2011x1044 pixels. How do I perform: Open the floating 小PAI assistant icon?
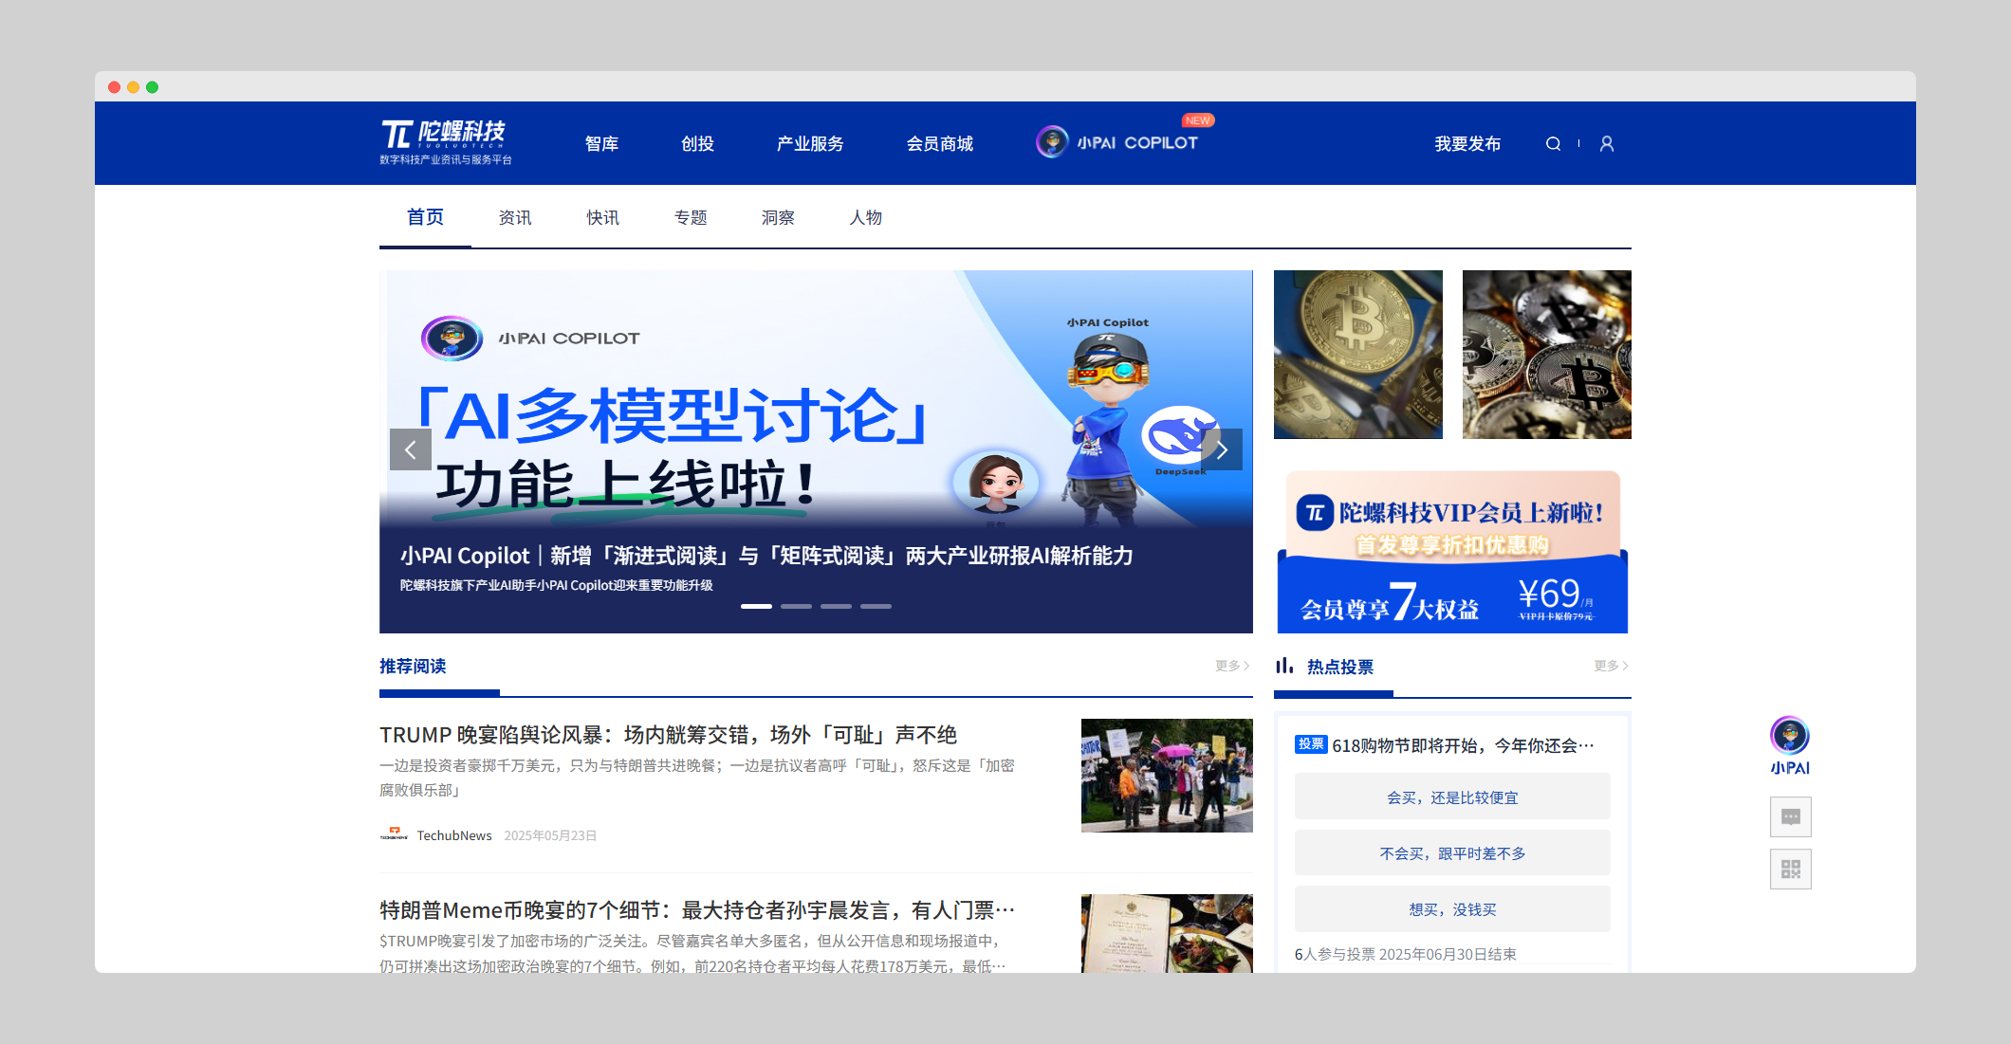click(x=1790, y=746)
